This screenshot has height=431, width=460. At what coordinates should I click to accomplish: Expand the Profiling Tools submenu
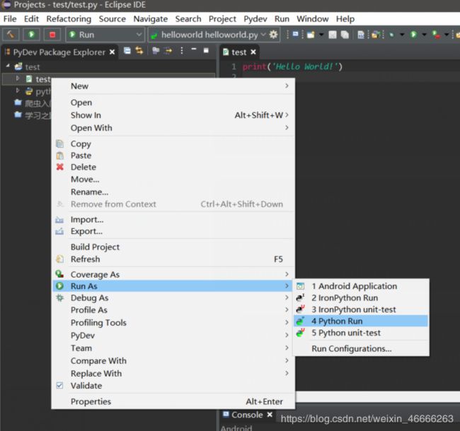coord(173,323)
